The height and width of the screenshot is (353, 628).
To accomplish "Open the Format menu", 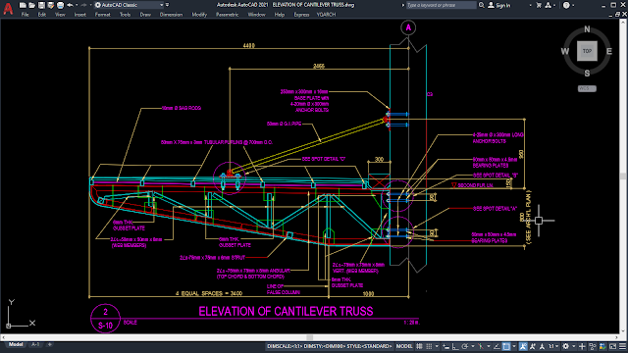I will click(x=102, y=15).
